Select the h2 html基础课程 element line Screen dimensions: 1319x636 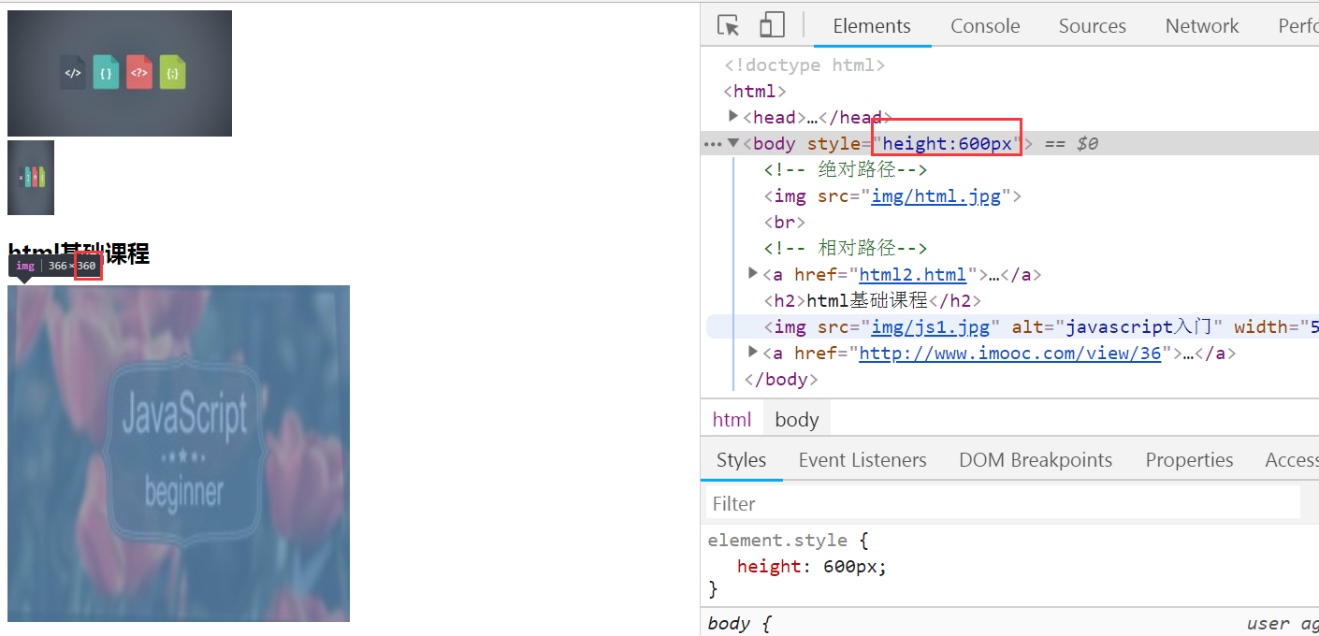pos(873,301)
